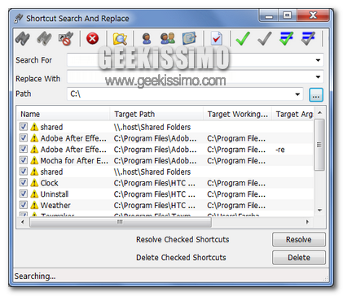Select the Clock row name
343x296 pixels.
(49, 183)
